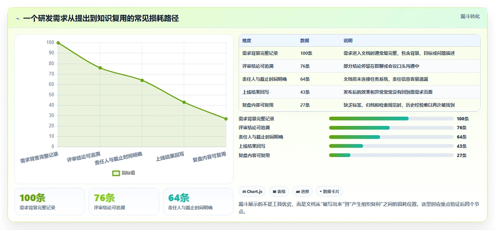Open the 64条 责任人与截止时间明确 stat card
The width and height of the screenshot is (495, 230).
[198, 201]
